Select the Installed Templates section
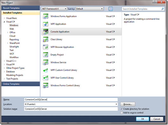This screenshot has height=125, width=168. [21, 13]
